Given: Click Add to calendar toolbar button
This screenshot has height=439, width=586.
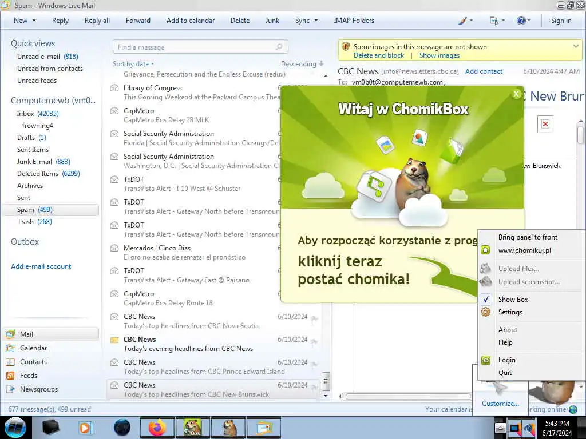Looking at the screenshot, I should (x=191, y=21).
